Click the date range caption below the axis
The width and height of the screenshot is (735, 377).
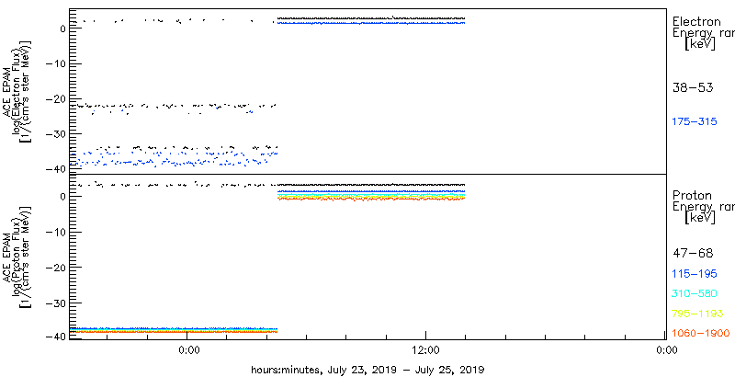point(368,369)
